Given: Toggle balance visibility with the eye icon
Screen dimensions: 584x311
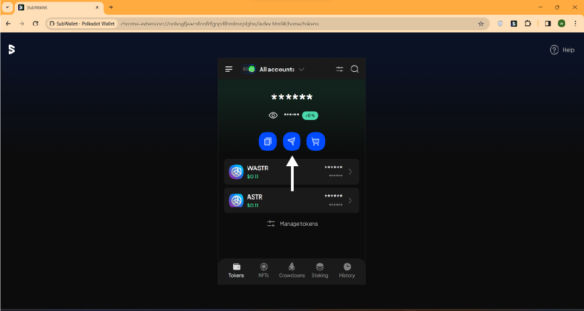Looking at the screenshot, I should point(273,115).
